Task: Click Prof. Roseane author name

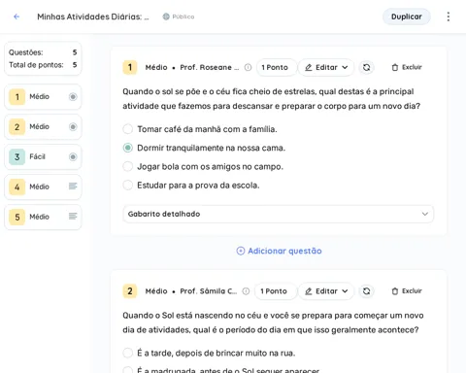Action: (x=209, y=67)
